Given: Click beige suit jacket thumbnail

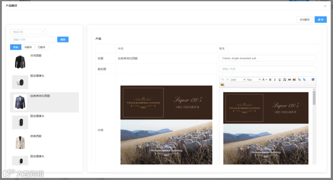Looking at the screenshot, I should pos(20,142).
